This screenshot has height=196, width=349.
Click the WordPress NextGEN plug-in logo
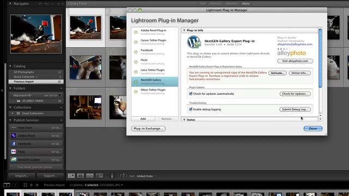[x=194, y=42]
